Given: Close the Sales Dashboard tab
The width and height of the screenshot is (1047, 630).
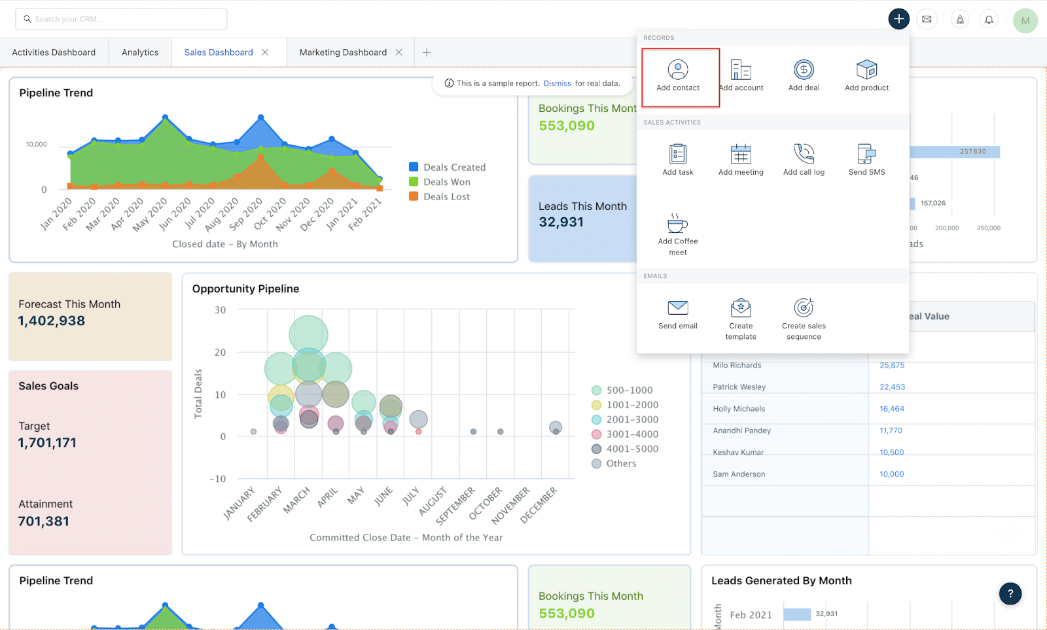Looking at the screenshot, I should [x=265, y=52].
